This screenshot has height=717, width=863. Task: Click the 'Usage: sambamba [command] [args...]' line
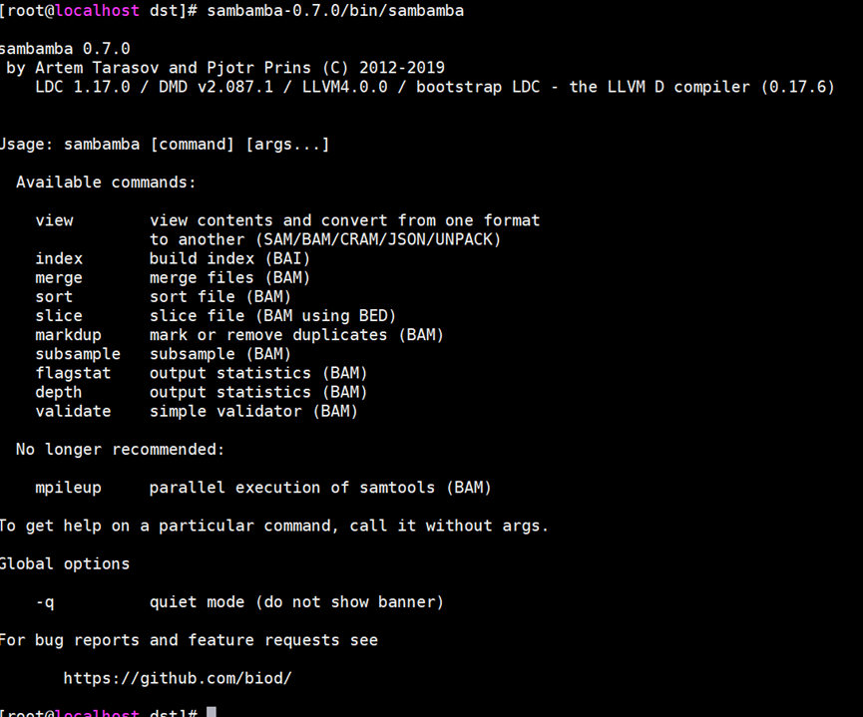tap(164, 145)
